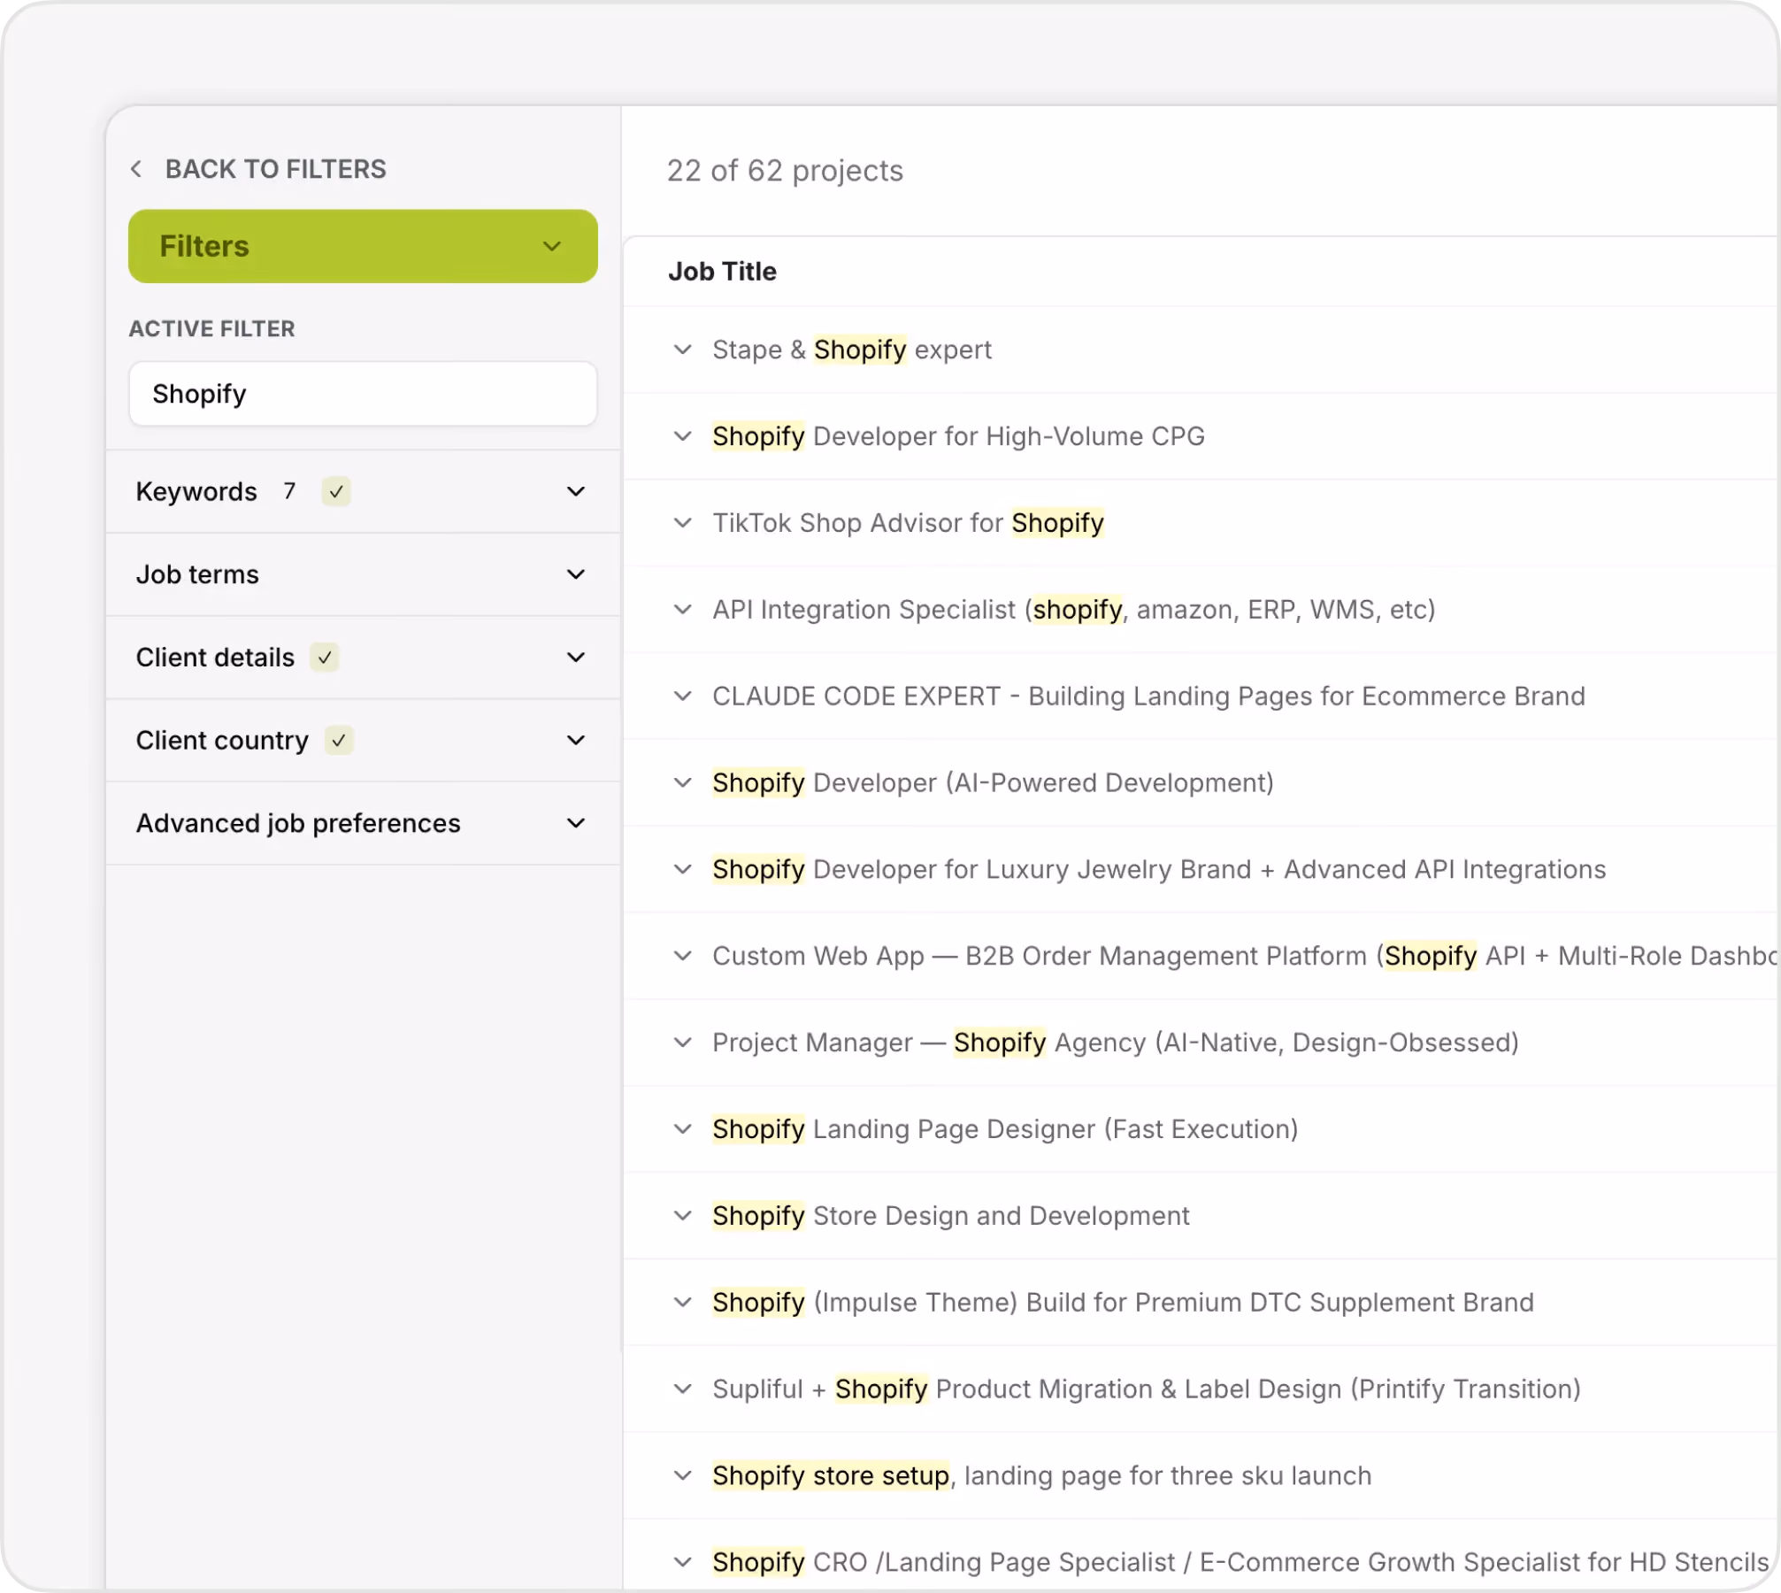
Task: Expand Shopify CRO Landing Page Specialist chevron
Action: pyautogui.click(x=682, y=1563)
